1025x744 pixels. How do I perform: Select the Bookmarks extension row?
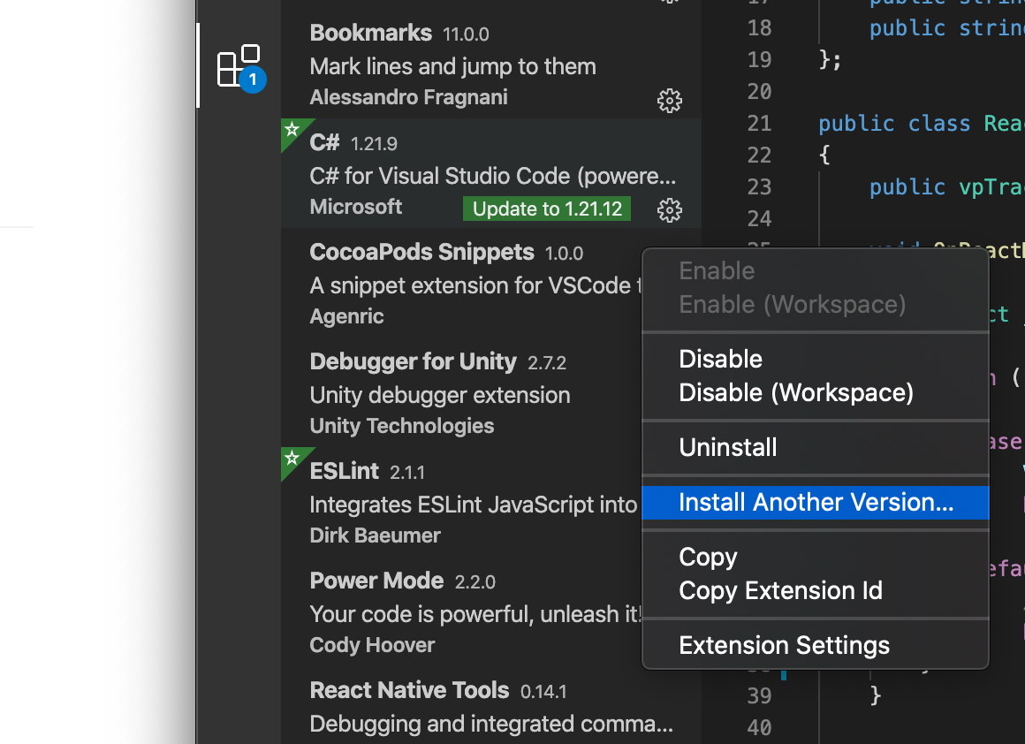click(491, 65)
